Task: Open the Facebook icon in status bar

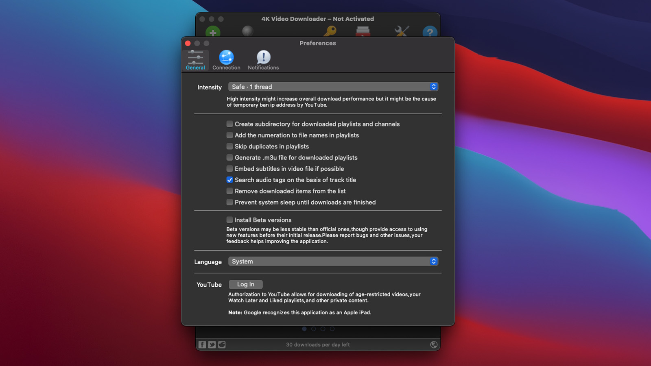Action: point(202,344)
